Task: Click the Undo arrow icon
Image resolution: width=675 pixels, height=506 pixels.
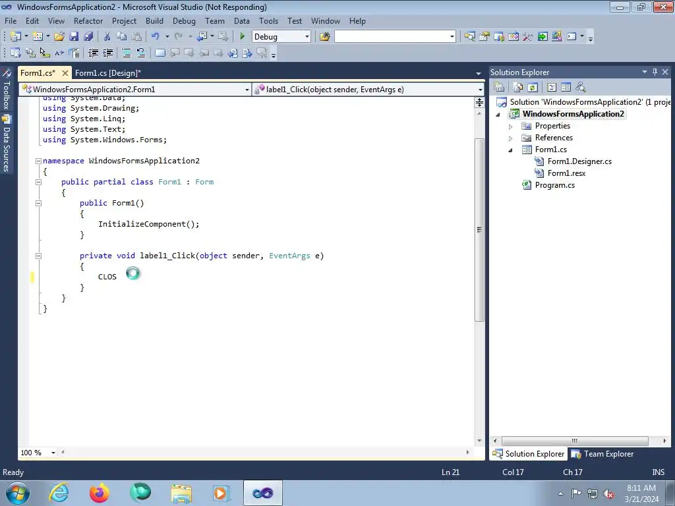Action: pos(156,37)
